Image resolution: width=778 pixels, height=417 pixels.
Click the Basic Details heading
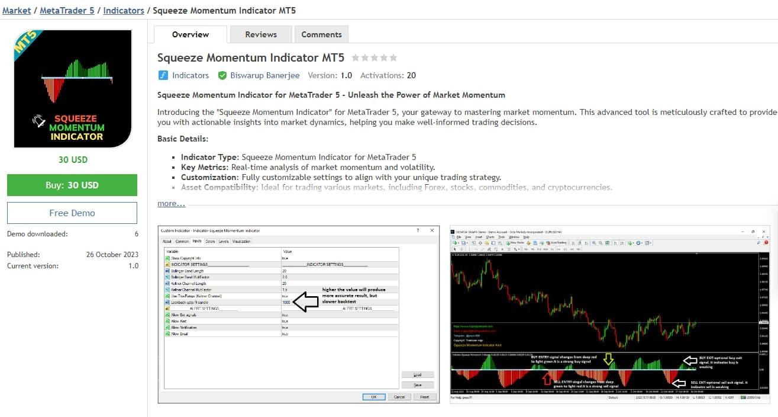pos(183,139)
